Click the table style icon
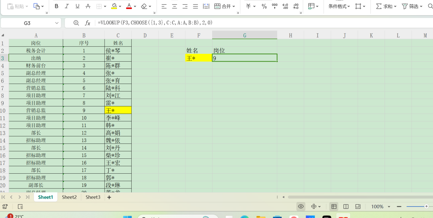 point(311,6)
